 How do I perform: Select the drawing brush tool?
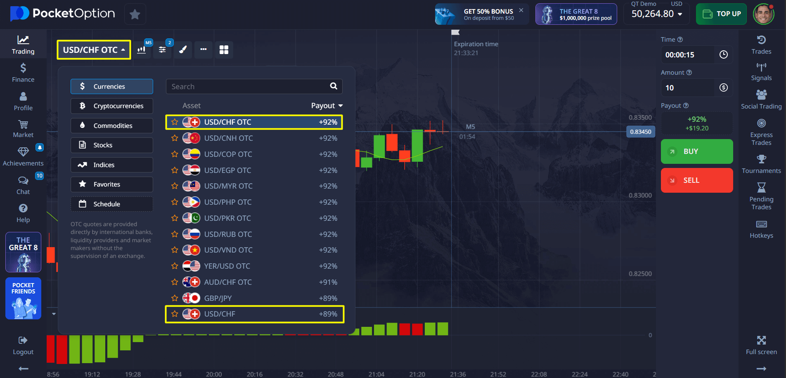(183, 50)
